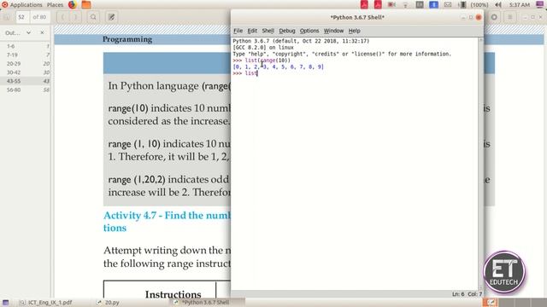
Task: Open the Shell menu in IDLE
Action: point(268,31)
